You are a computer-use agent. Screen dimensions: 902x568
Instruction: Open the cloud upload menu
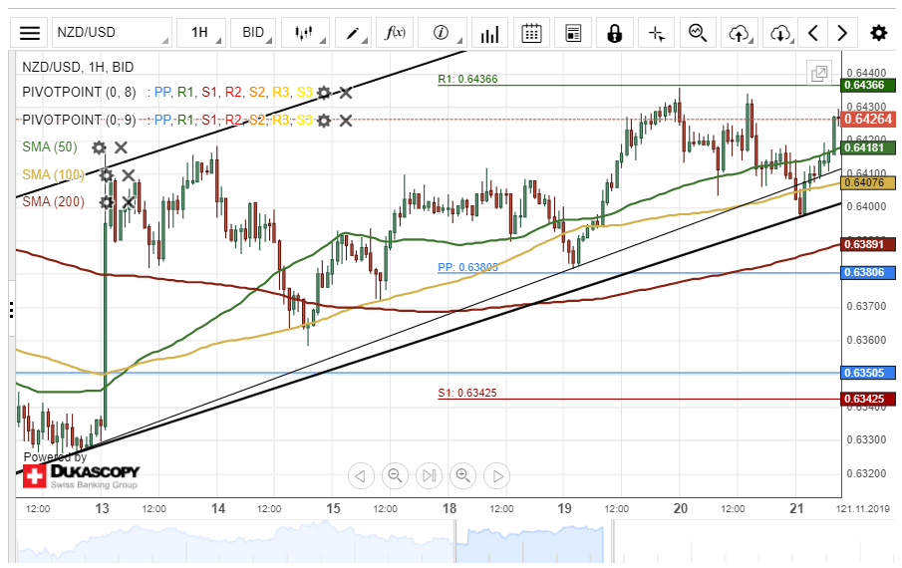click(740, 33)
